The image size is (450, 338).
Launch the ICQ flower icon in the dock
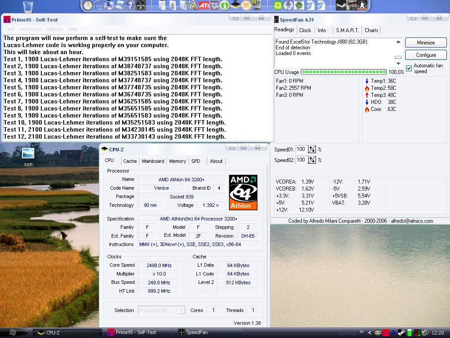(x=299, y=5)
